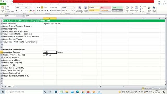The height and width of the screenshot is (94, 167).
Task: Select the Sheet1 tab
Action: [10, 86]
